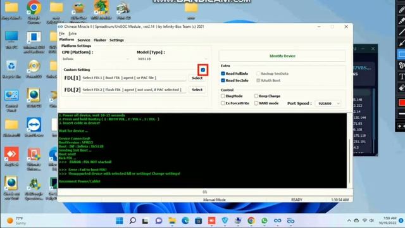
Task: Launch Microsoft Edge from the taskbar
Action: click(x=185, y=221)
